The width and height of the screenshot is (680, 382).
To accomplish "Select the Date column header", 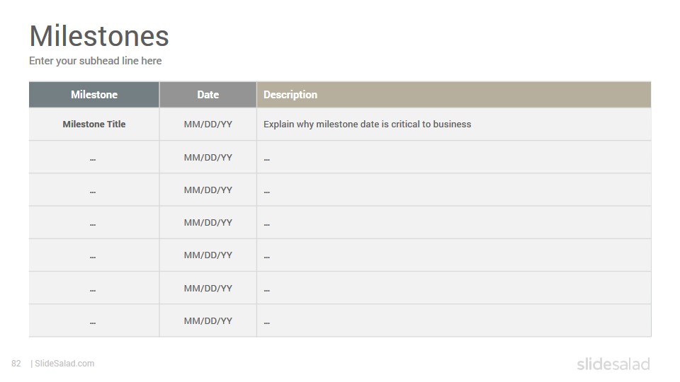I will point(208,94).
